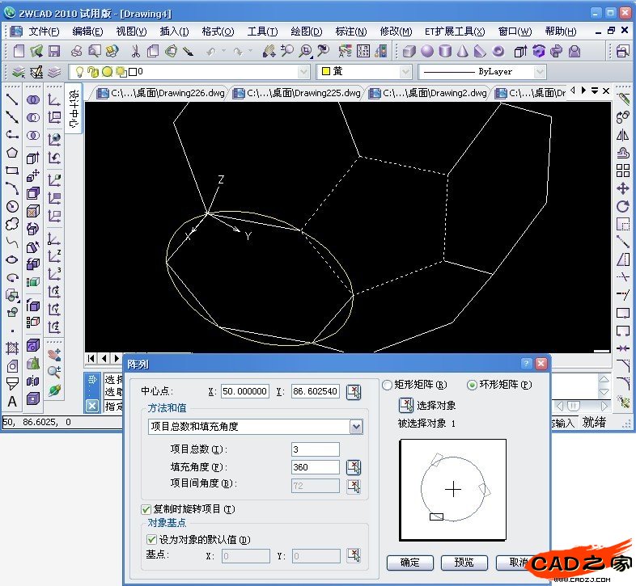
Task: Open the 帮助(H) menu
Action: 561,32
